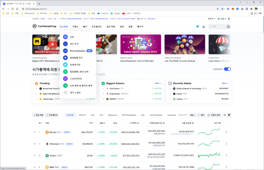Open Bitcoin row three-dot menu
The width and height of the screenshot is (264, 170).
click(x=226, y=132)
